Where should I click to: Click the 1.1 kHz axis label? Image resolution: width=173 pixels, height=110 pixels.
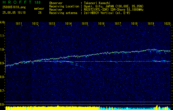(x=2, y=36)
